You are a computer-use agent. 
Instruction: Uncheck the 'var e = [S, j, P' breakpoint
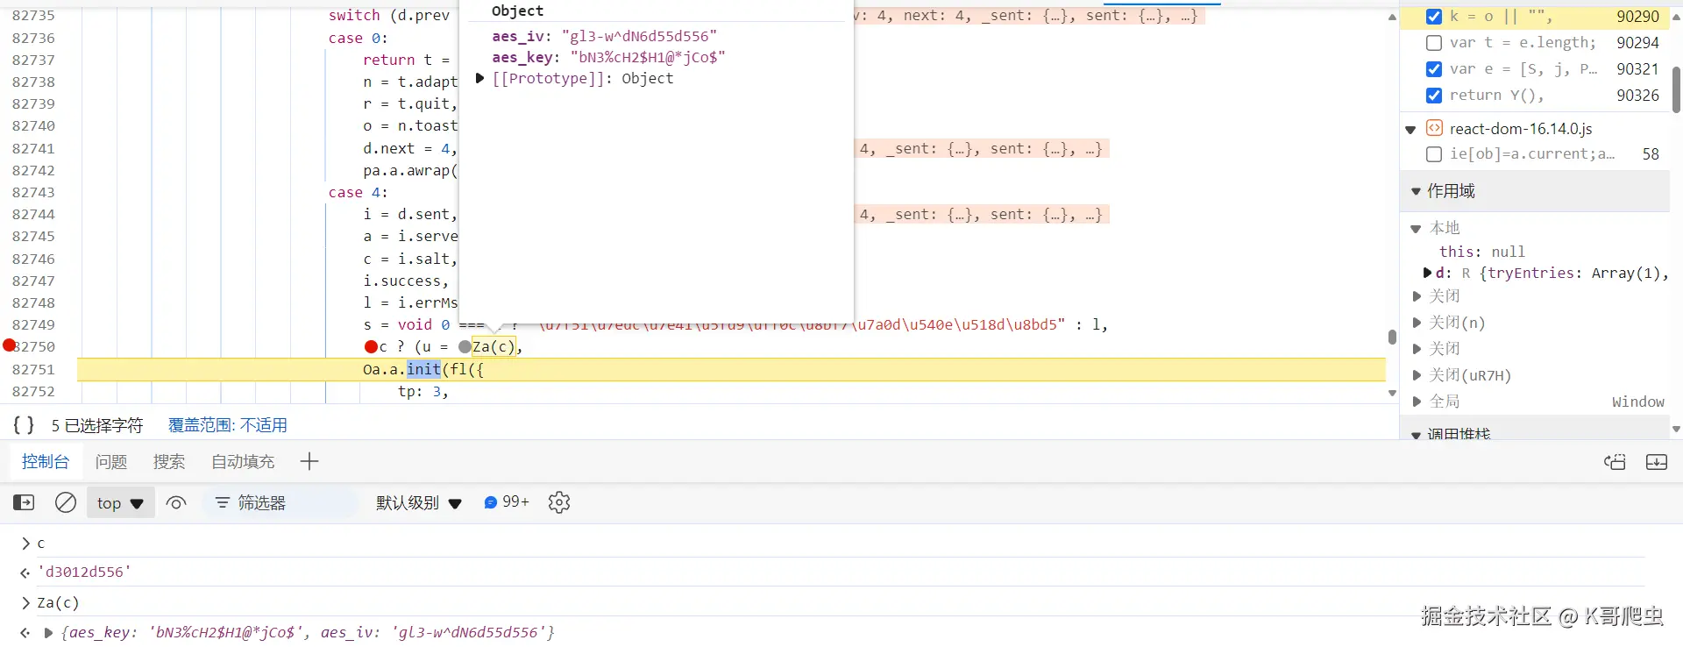[x=1434, y=69]
